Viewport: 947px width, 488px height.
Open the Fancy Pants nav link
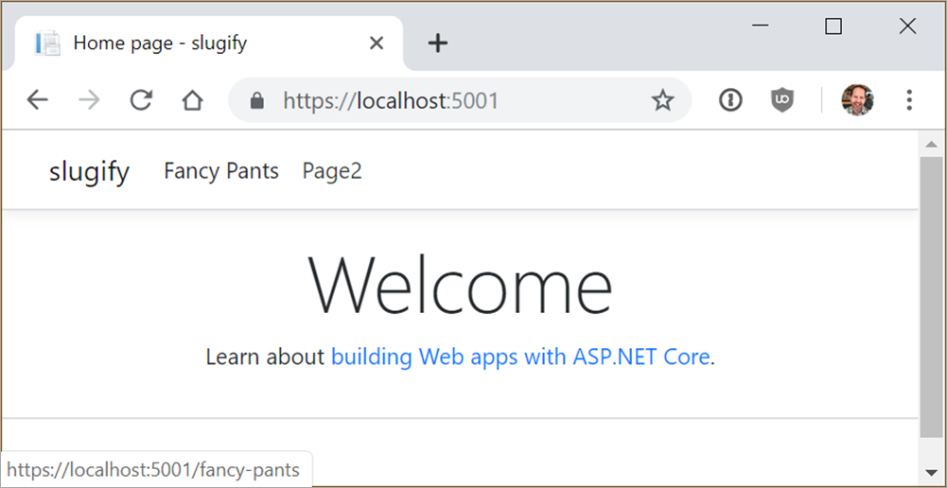point(221,171)
